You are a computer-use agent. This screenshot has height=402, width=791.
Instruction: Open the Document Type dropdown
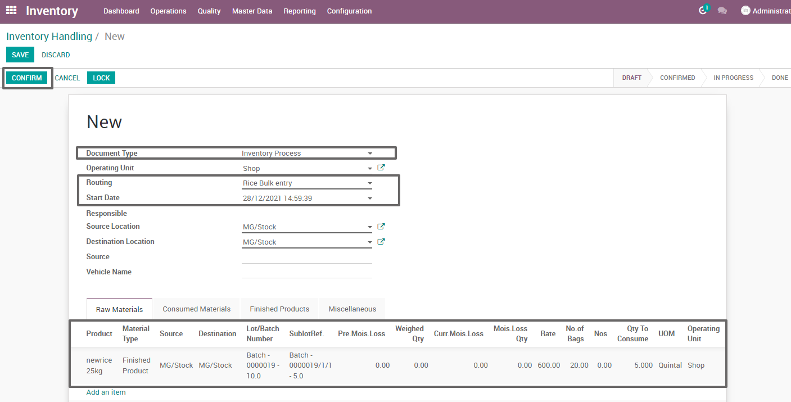click(370, 153)
